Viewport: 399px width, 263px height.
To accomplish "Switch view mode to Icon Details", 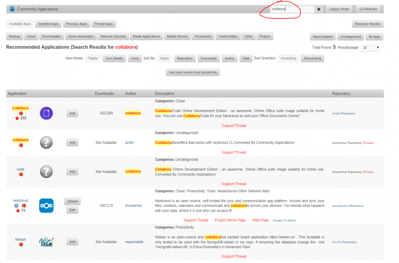I will click(114, 58).
